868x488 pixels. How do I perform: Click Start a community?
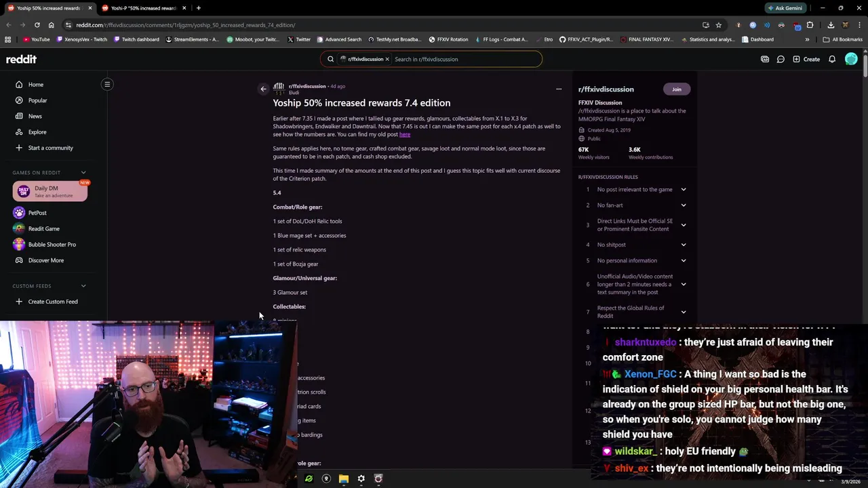click(x=50, y=148)
